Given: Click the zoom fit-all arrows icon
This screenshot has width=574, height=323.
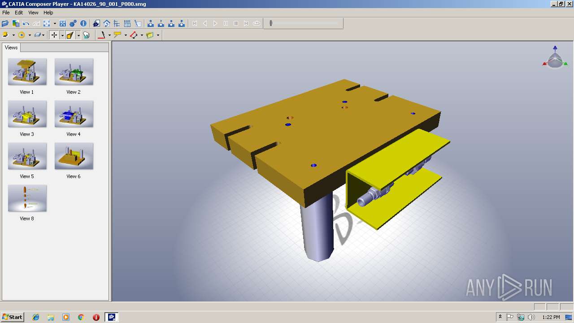Looking at the screenshot, I should [47, 23].
